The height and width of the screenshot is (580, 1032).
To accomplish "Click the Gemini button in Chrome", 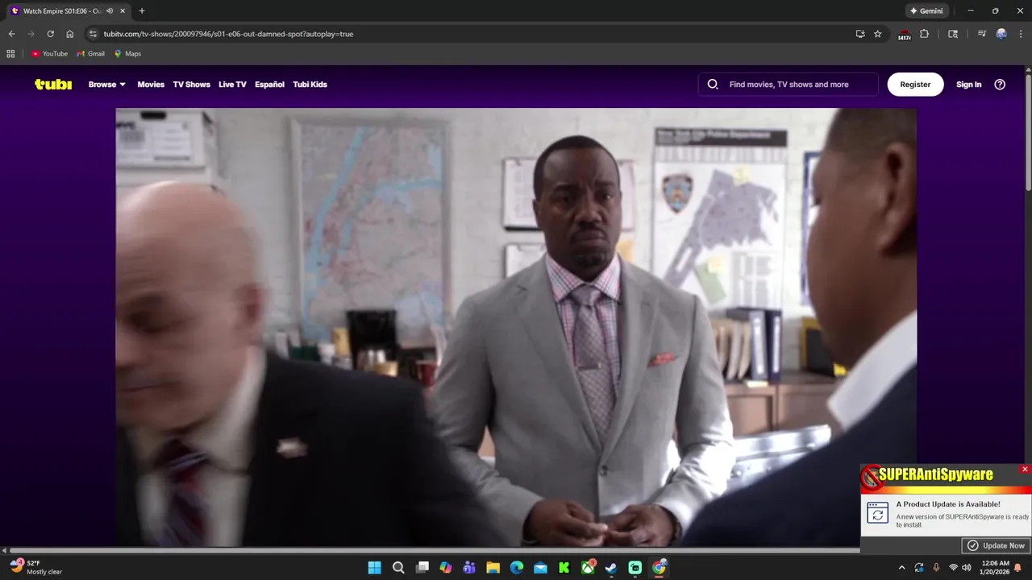I will click(x=926, y=11).
